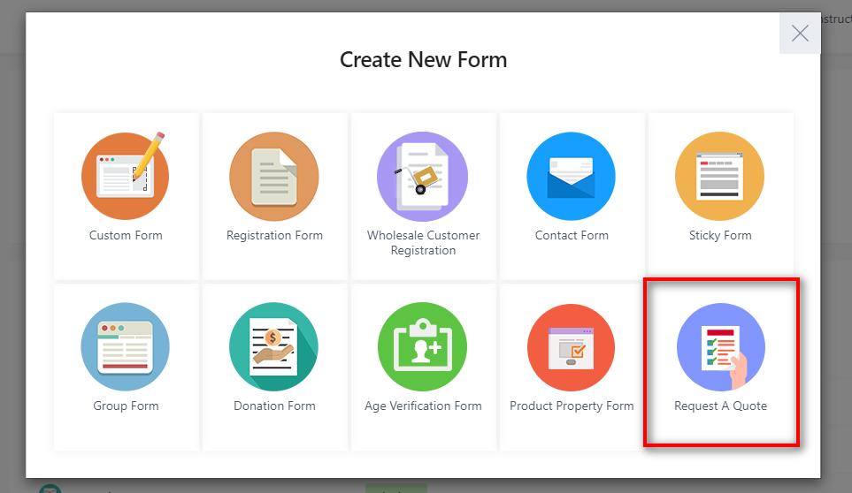Select the Contact Form envelope icon
The height and width of the screenshot is (493, 852).
[x=571, y=176]
